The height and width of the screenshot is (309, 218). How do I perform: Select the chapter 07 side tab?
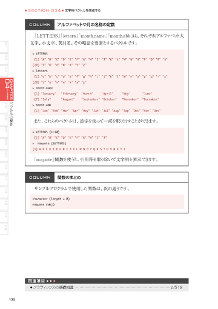click(4, 131)
